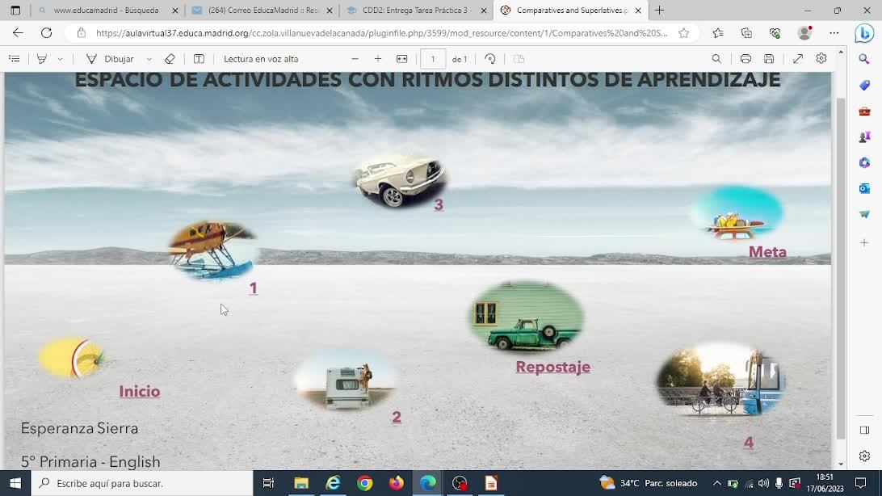Zoom in with the plus button
Screen dimensions: 882x496
pos(378,59)
